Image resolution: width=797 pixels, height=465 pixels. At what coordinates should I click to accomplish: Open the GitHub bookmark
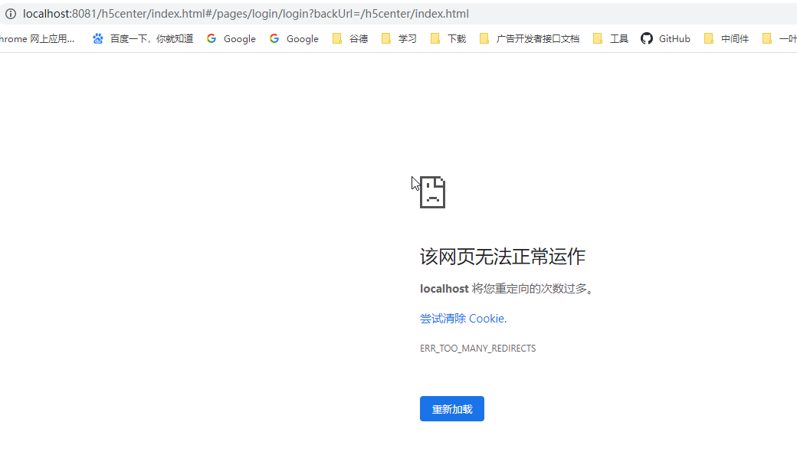click(665, 38)
